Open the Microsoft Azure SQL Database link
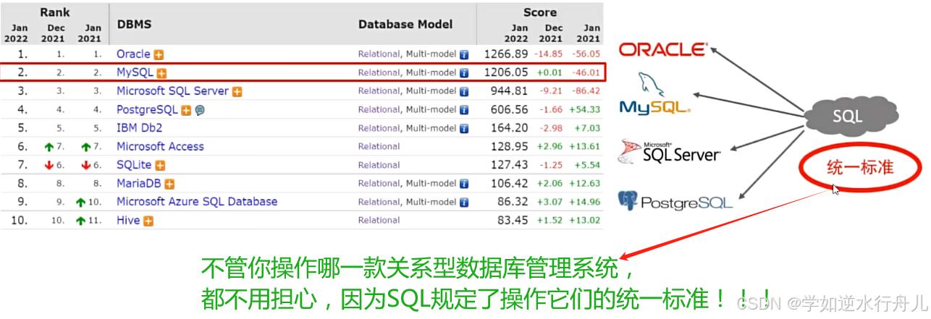Screen dimensions: 931x319 pyautogui.click(x=197, y=202)
